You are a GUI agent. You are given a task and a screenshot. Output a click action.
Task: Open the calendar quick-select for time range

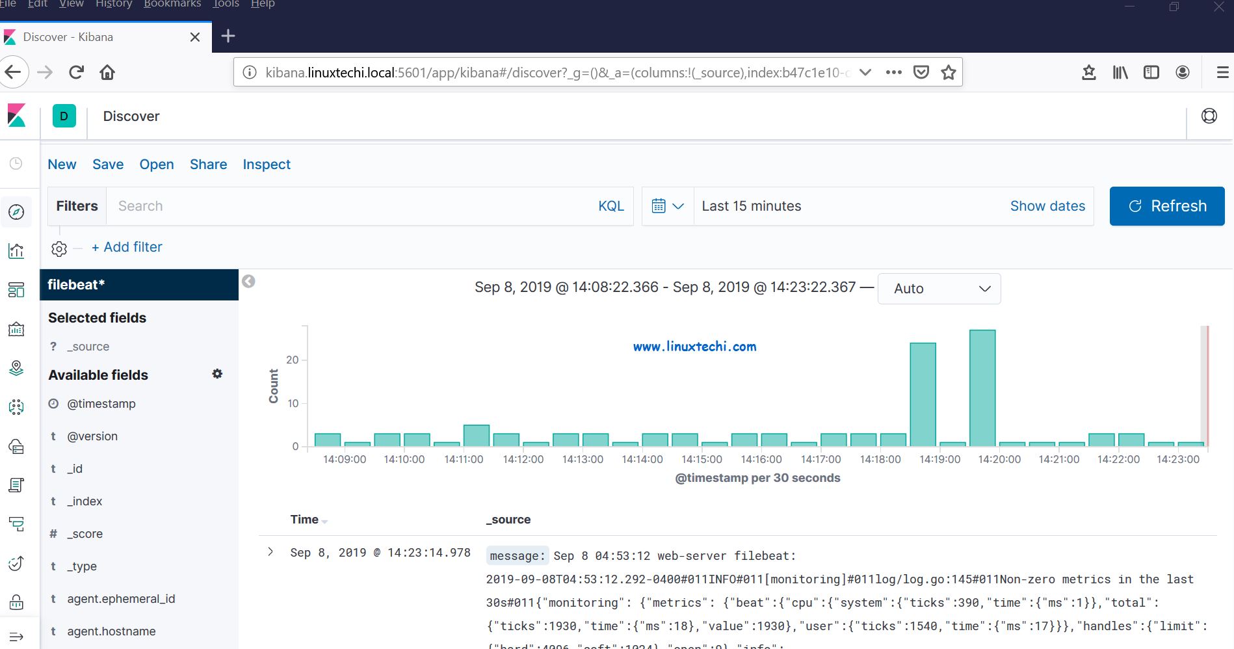(667, 205)
